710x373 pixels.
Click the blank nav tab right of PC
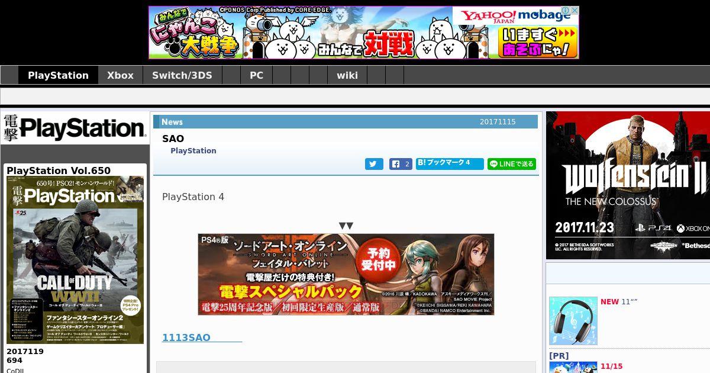point(282,75)
